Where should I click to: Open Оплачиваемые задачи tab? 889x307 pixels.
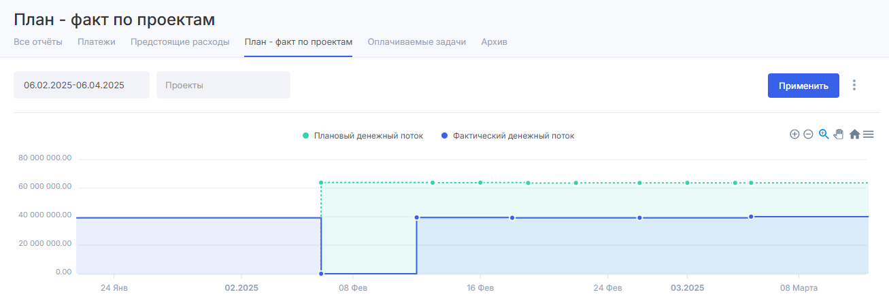pyautogui.click(x=417, y=42)
